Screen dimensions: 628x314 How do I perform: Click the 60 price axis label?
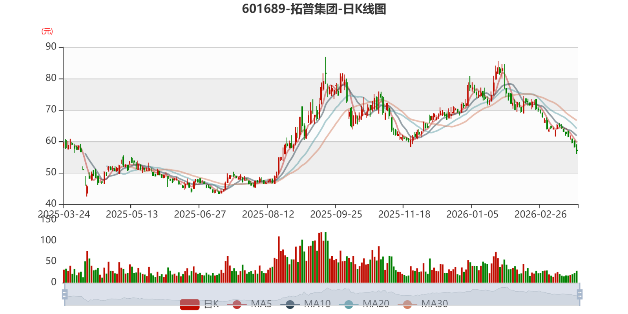click(x=51, y=141)
